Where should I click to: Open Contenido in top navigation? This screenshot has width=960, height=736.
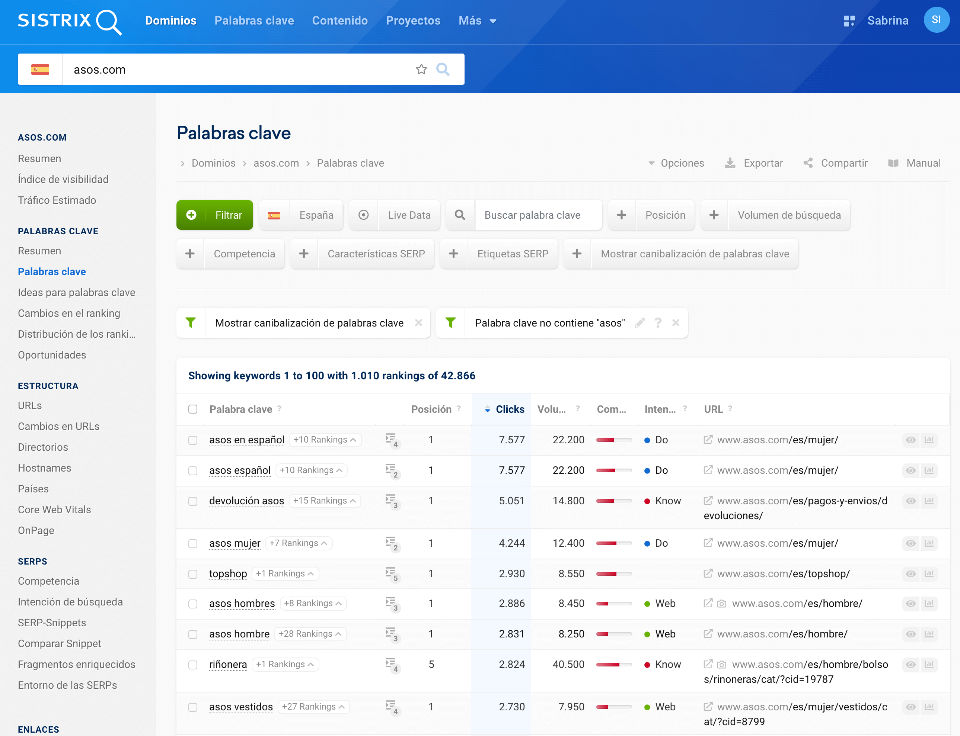340,20
